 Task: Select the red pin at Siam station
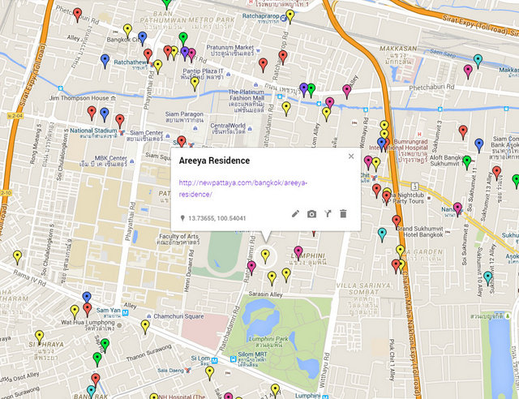coord(182,142)
